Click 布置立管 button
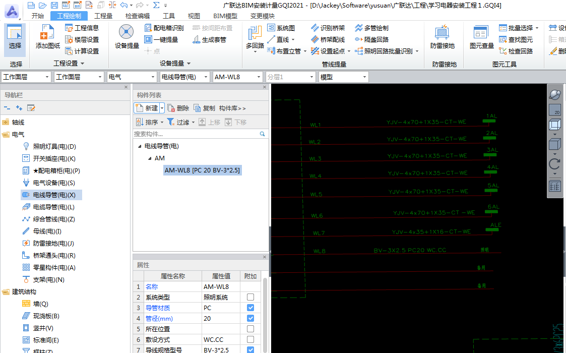Viewport: 566px width, 353px height. (x=287, y=51)
